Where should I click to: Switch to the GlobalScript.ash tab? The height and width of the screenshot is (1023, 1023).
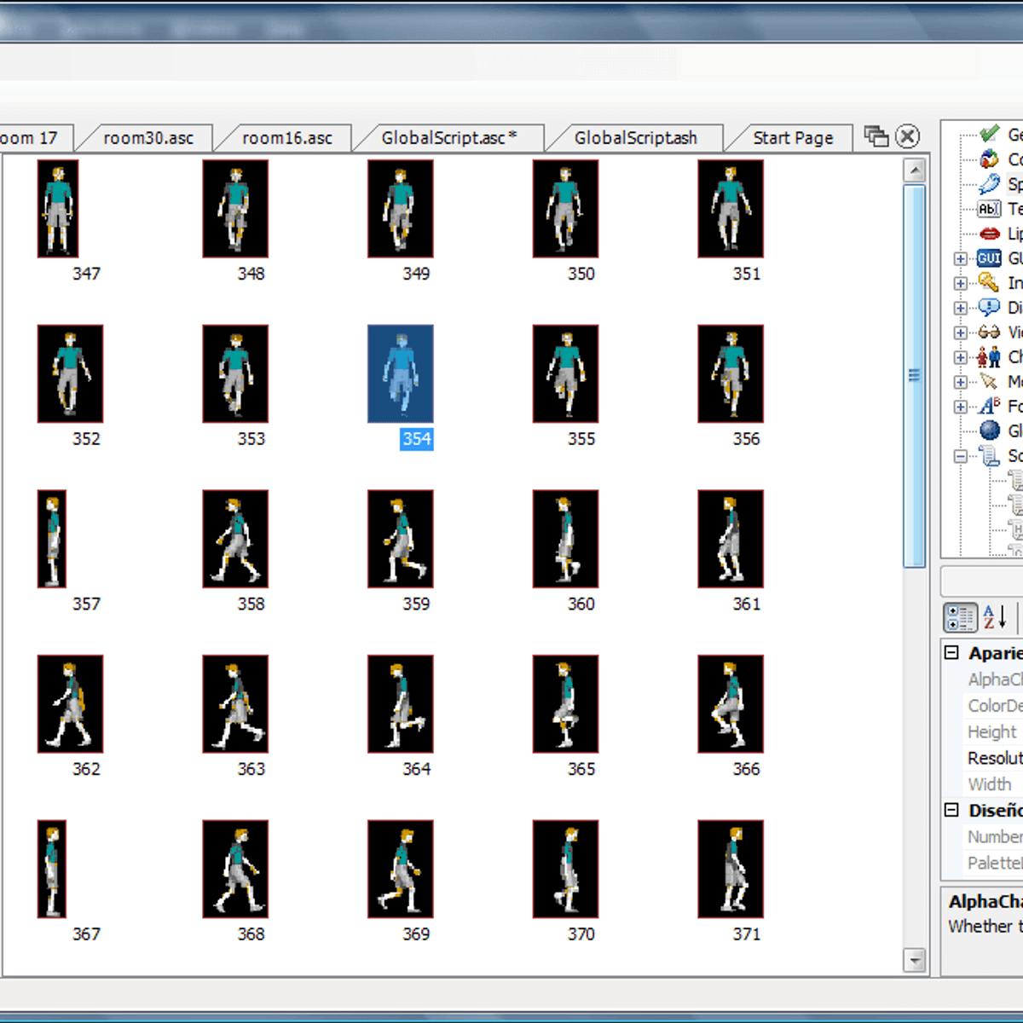(635, 138)
